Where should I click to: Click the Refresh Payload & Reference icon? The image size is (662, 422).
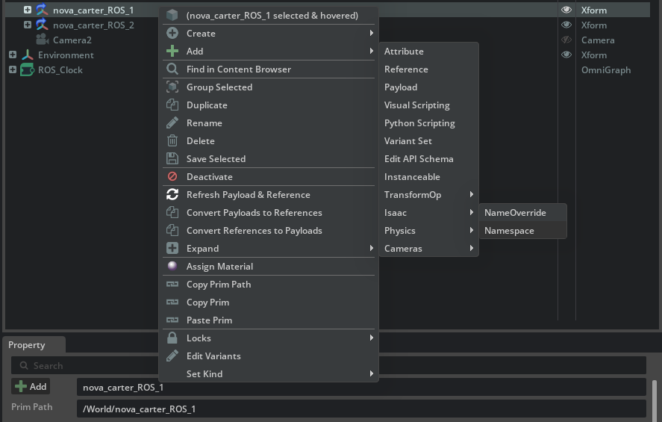pyautogui.click(x=172, y=195)
